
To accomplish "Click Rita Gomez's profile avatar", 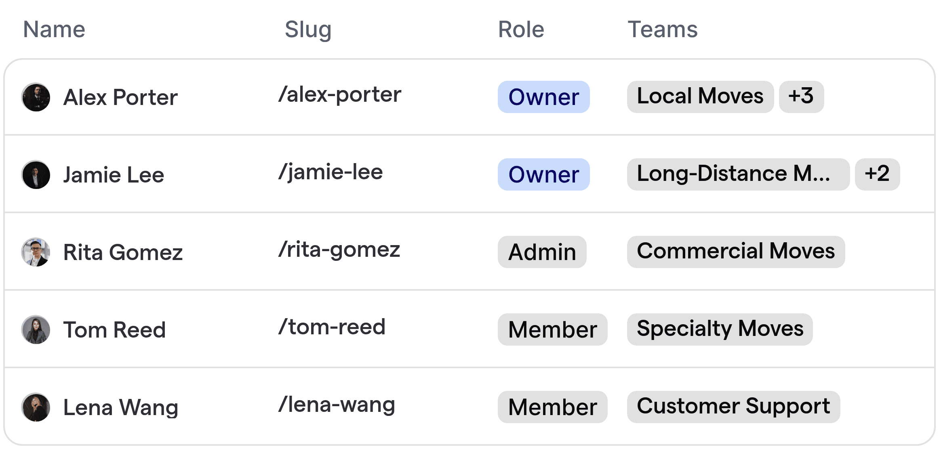I will (36, 252).
